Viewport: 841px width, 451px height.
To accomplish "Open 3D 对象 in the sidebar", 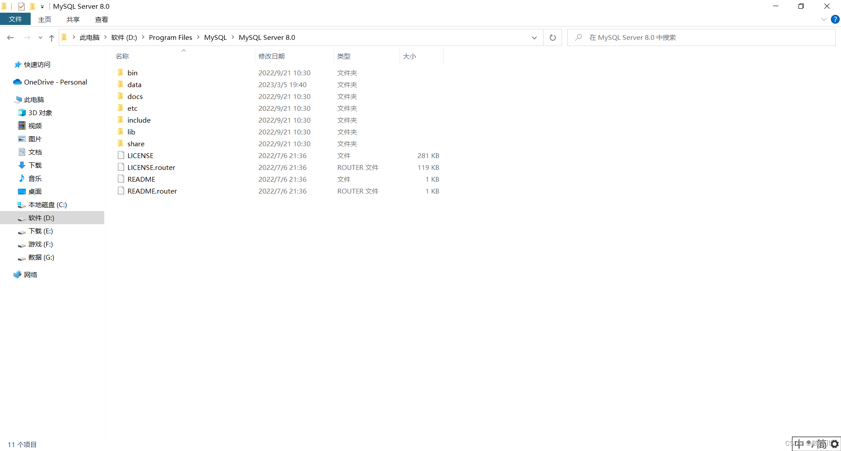I will pyautogui.click(x=35, y=113).
